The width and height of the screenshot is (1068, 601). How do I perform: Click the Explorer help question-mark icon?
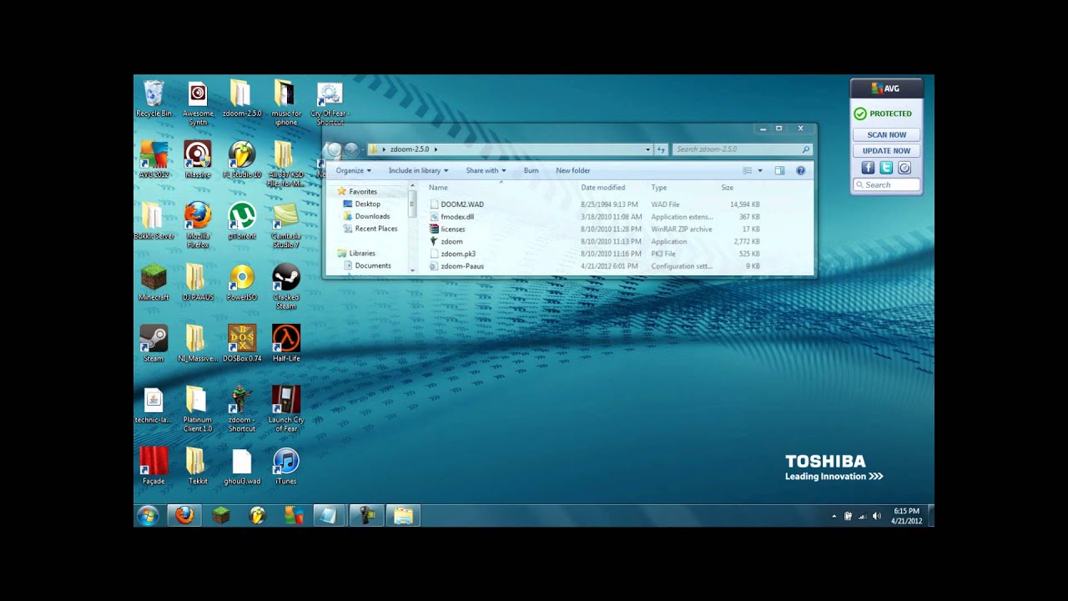[x=800, y=170]
